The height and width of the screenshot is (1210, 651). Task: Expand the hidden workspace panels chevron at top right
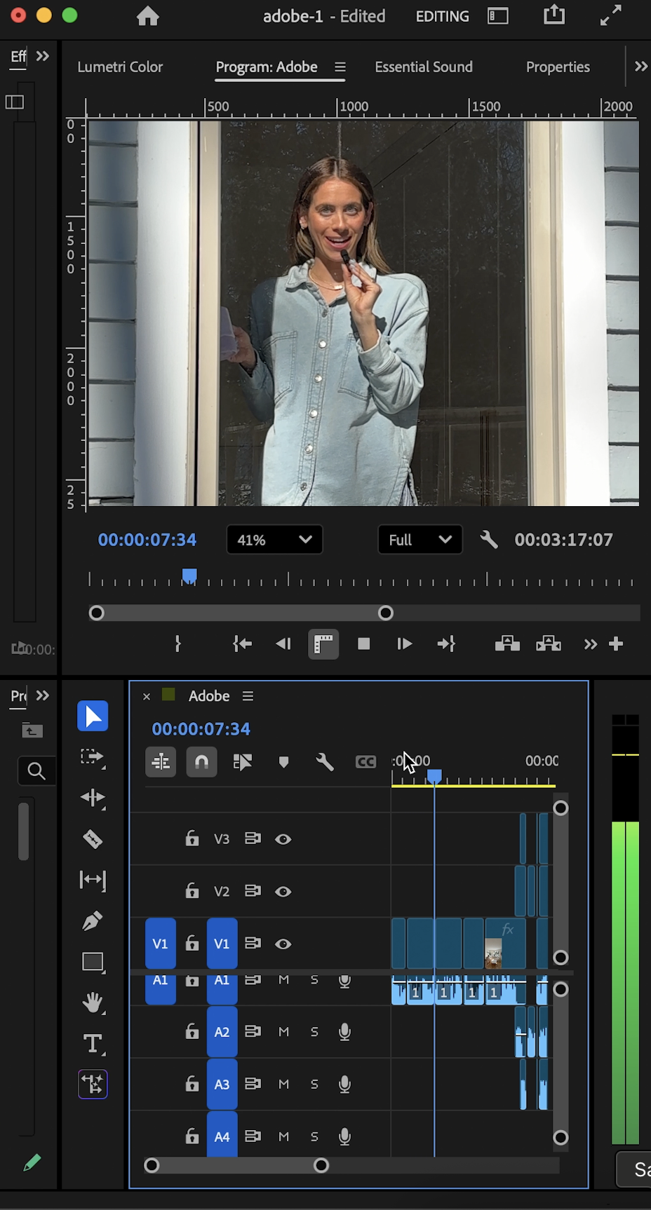click(640, 67)
